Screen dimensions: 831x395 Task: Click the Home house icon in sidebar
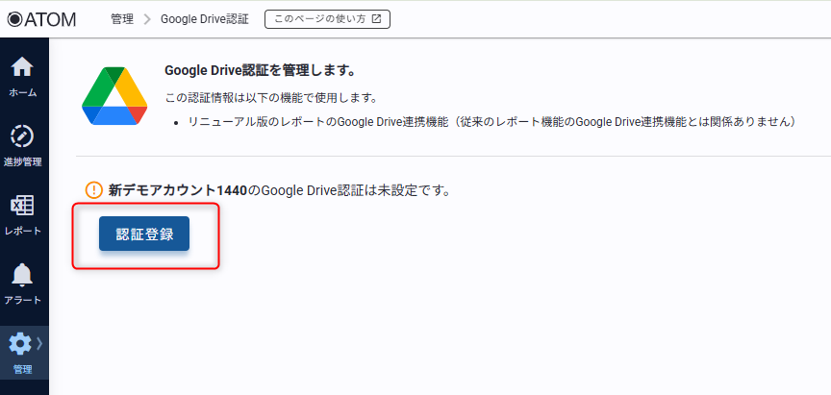pyautogui.click(x=22, y=68)
